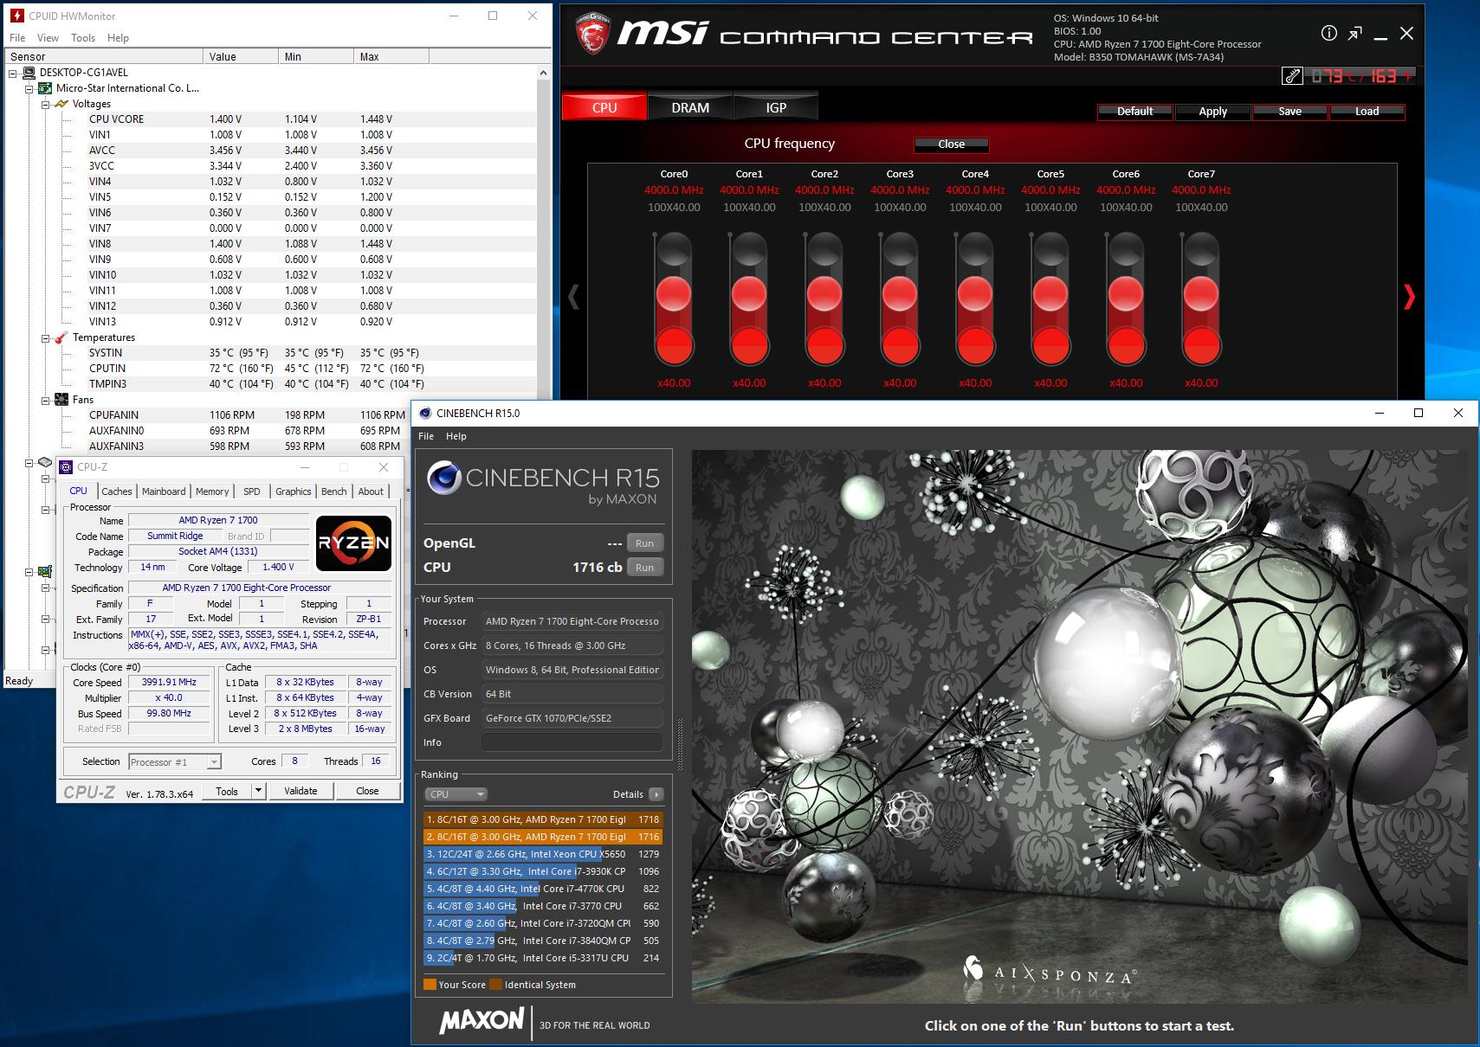The image size is (1480, 1047).
Task: Go to next page with red right chevron
Action: click(x=1409, y=297)
